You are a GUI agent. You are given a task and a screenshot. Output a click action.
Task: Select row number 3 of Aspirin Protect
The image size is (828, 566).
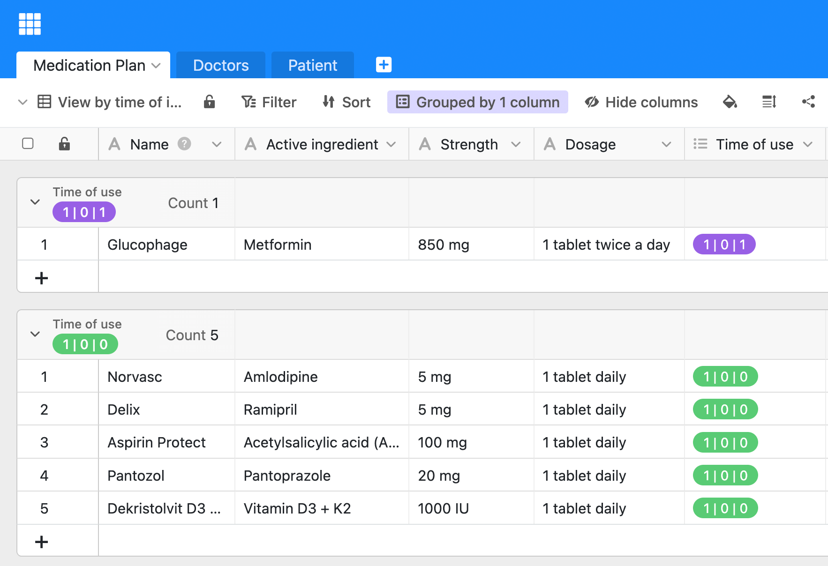44,442
